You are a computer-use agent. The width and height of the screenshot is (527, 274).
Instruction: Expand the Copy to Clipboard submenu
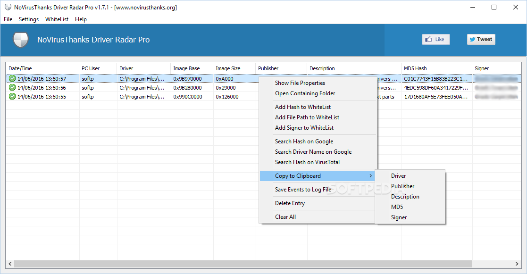pos(318,176)
